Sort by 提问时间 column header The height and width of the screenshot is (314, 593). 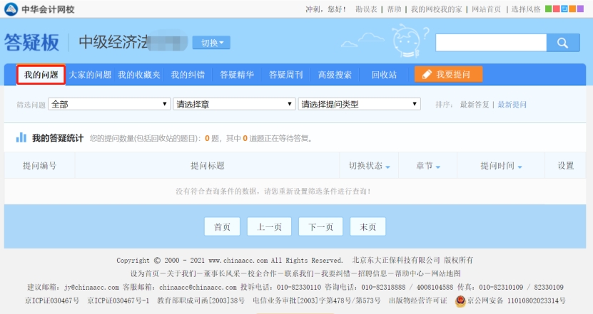tap(501, 166)
